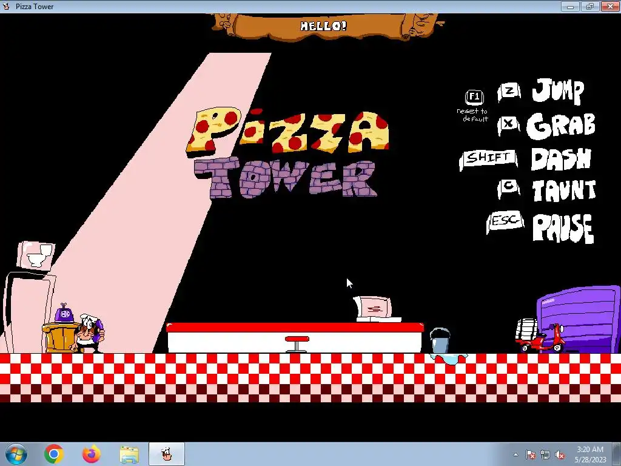Click the muted volume tray icon

[x=560, y=454]
